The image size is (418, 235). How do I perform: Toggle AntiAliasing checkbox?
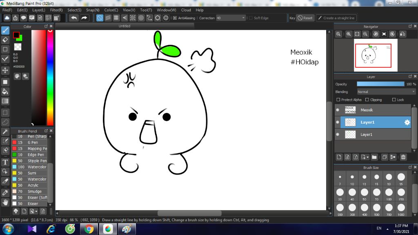coord(175,18)
